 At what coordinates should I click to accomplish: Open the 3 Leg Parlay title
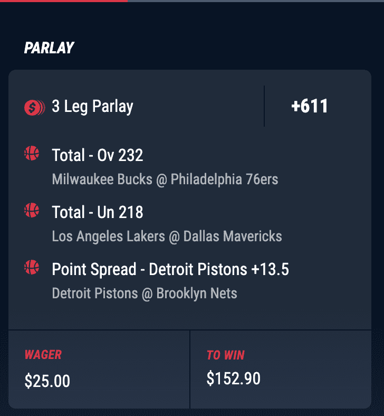pos(92,107)
